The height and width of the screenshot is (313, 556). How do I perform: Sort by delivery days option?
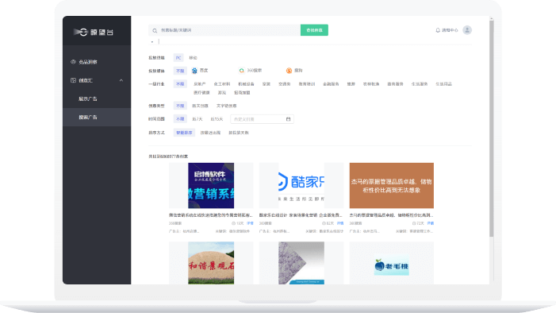point(239,133)
